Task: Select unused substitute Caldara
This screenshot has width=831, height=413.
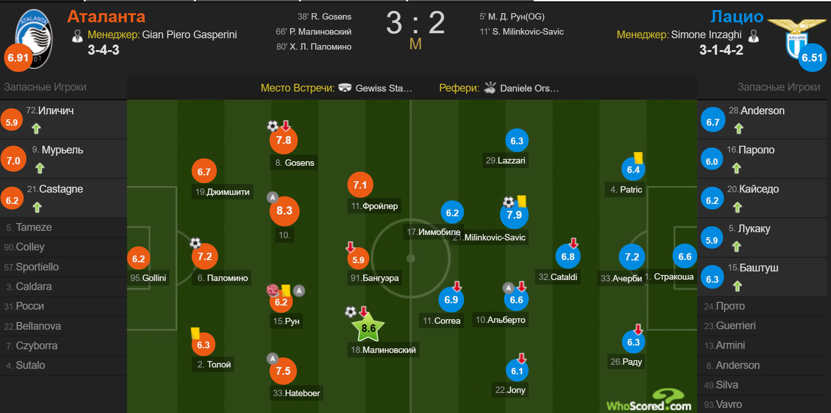Action: click(x=63, y=286)
